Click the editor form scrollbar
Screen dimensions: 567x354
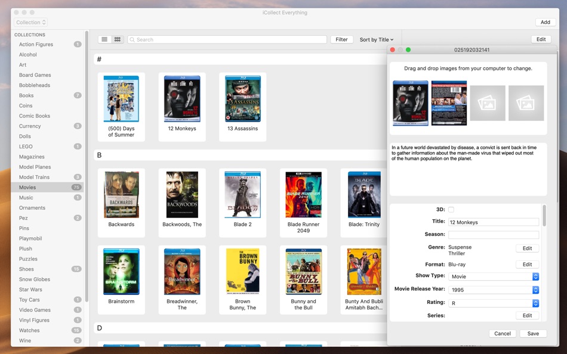pos(544,216)
